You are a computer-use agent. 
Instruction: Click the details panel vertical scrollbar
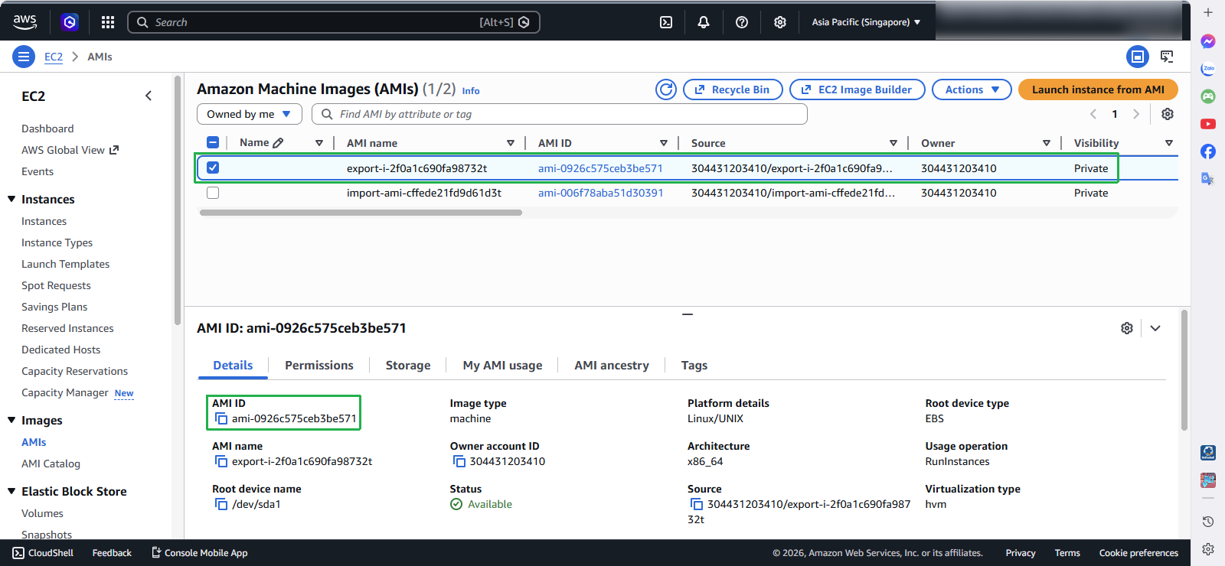coord(1184,370)
